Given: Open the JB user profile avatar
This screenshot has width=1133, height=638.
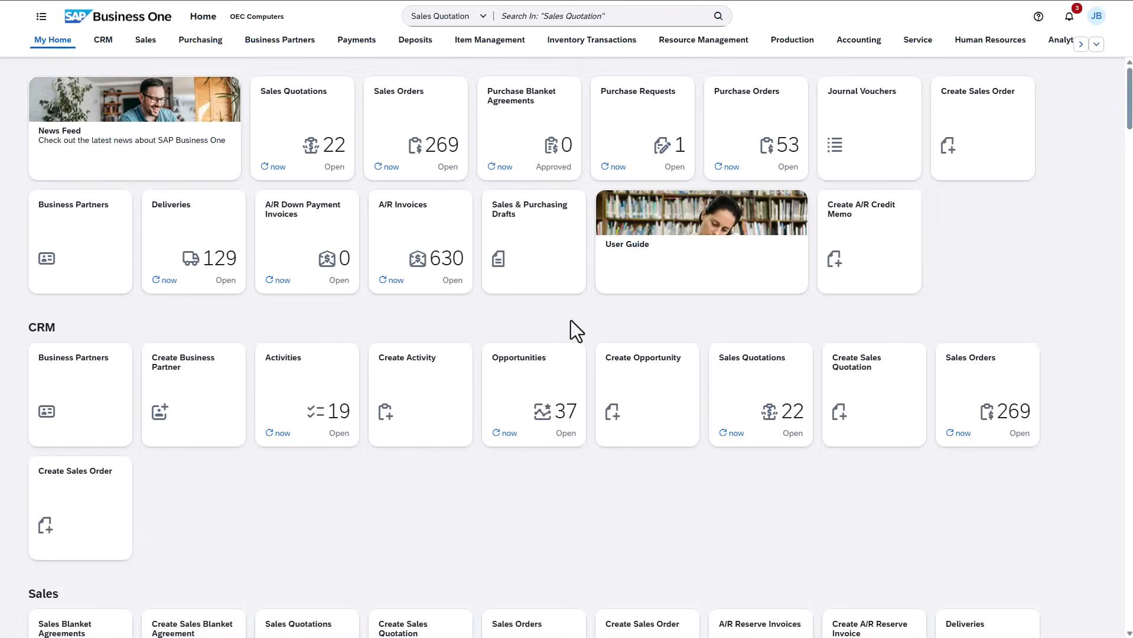Looking at the screenshot, I should click(x=1096, y=16).
